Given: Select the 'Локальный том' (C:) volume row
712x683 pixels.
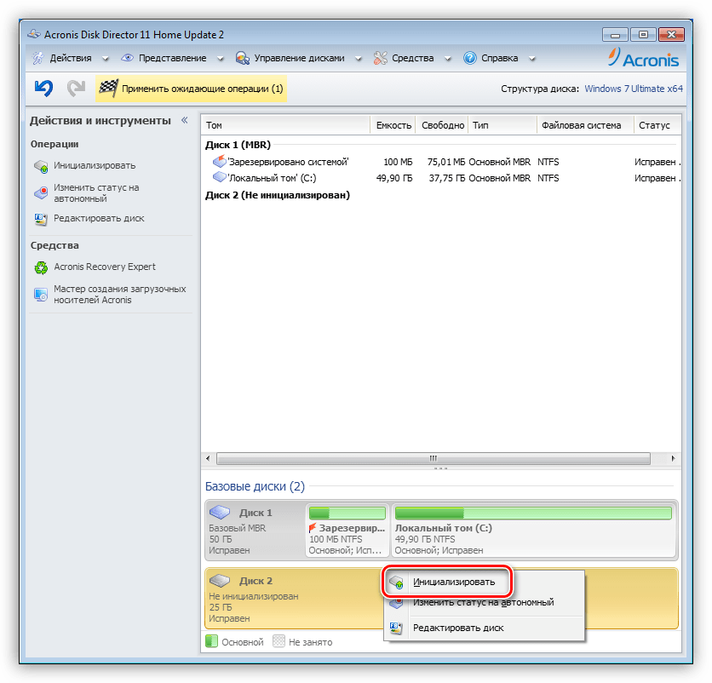Looking at the screenshot, I should tap(441, 178).
